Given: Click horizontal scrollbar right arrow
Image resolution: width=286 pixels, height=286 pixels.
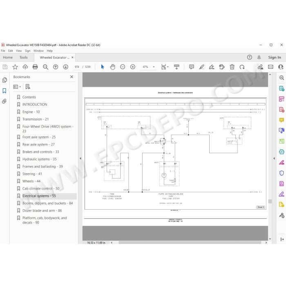Looking at the screenshot, I should coord(266,243).
